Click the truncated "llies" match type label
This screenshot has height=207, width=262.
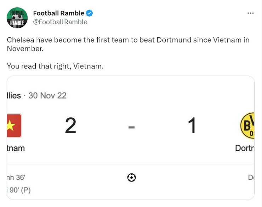point(14,95)
